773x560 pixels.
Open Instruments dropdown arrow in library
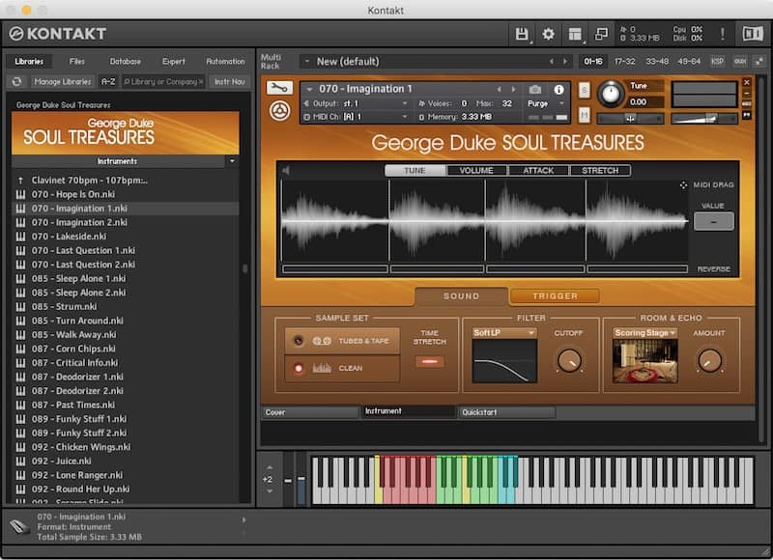232,161
